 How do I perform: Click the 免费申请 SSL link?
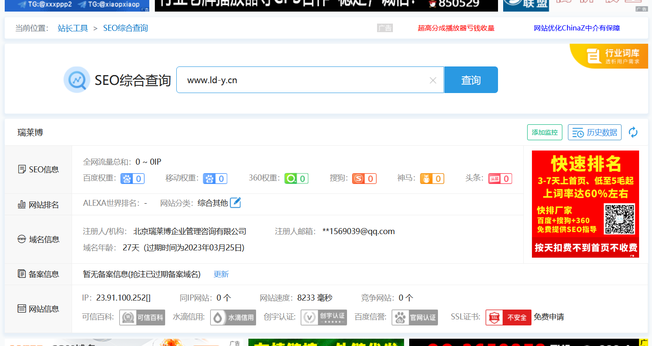coord(549,317)
